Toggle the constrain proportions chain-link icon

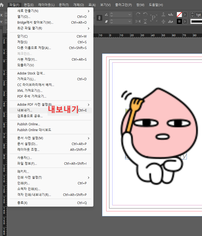click(x=99, y=18)
